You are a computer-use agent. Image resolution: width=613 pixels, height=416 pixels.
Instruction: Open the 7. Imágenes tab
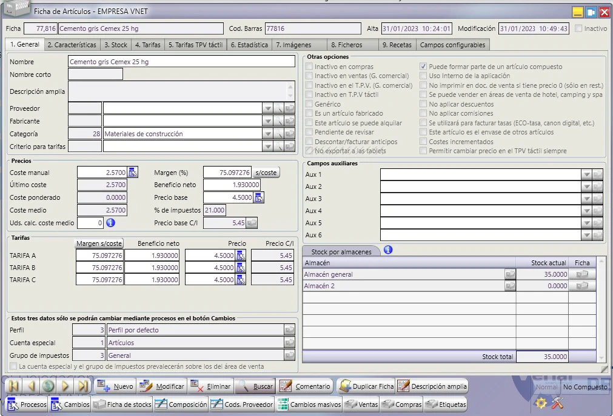click(293, 45)
